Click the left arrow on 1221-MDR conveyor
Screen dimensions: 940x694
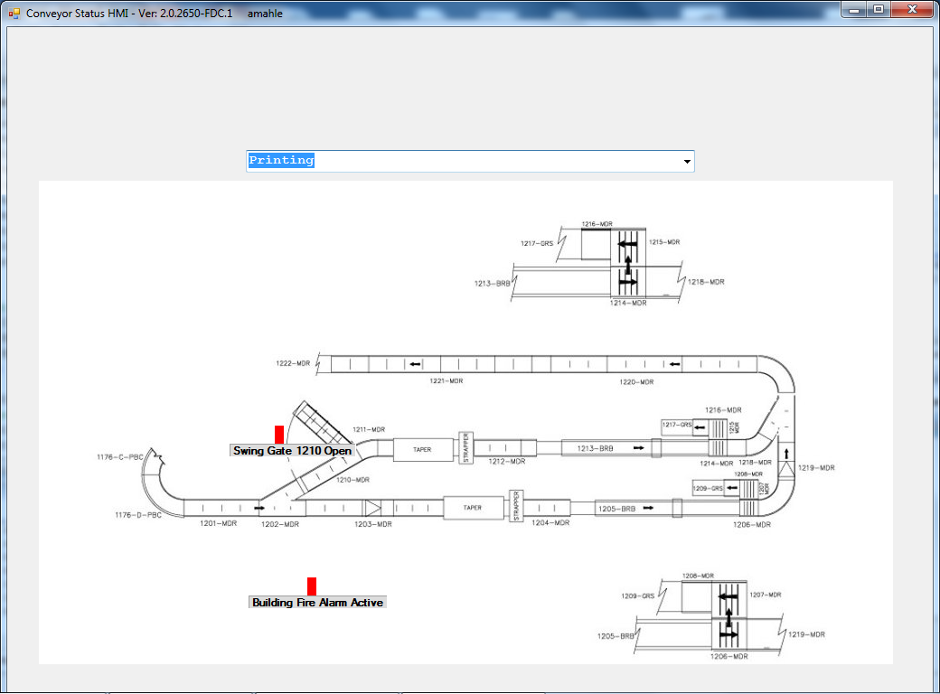pyautogui.click(x=416, y=364)
